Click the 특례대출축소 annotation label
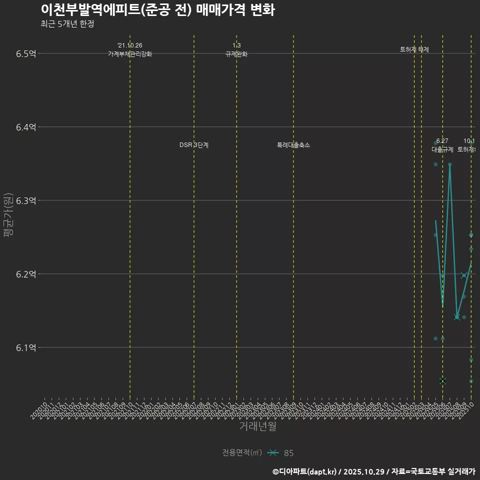Image resolution: width=480 pixels, height=480 pixels. 293,144
